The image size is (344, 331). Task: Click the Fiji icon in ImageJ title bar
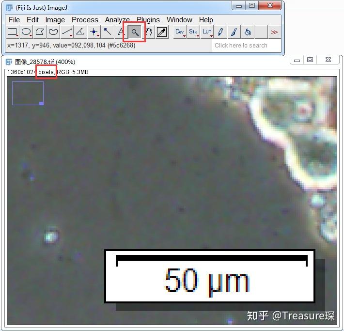[9, 8]
